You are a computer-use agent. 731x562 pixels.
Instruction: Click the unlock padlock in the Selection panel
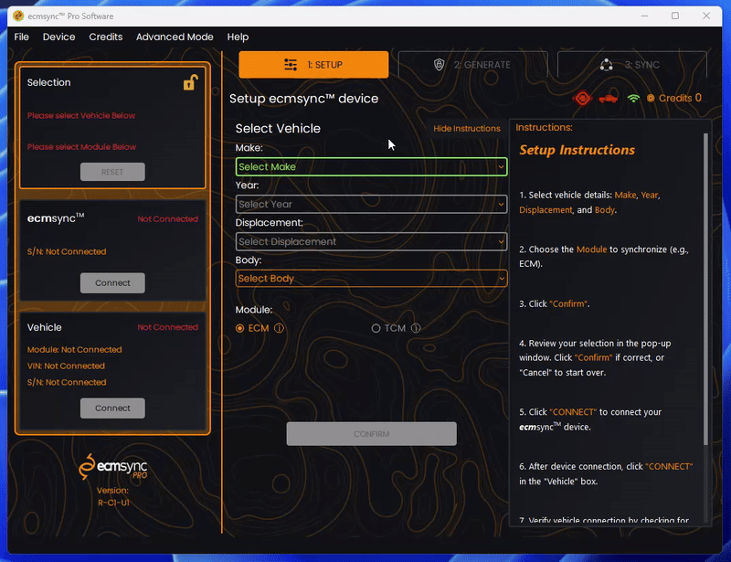point(190,80)
